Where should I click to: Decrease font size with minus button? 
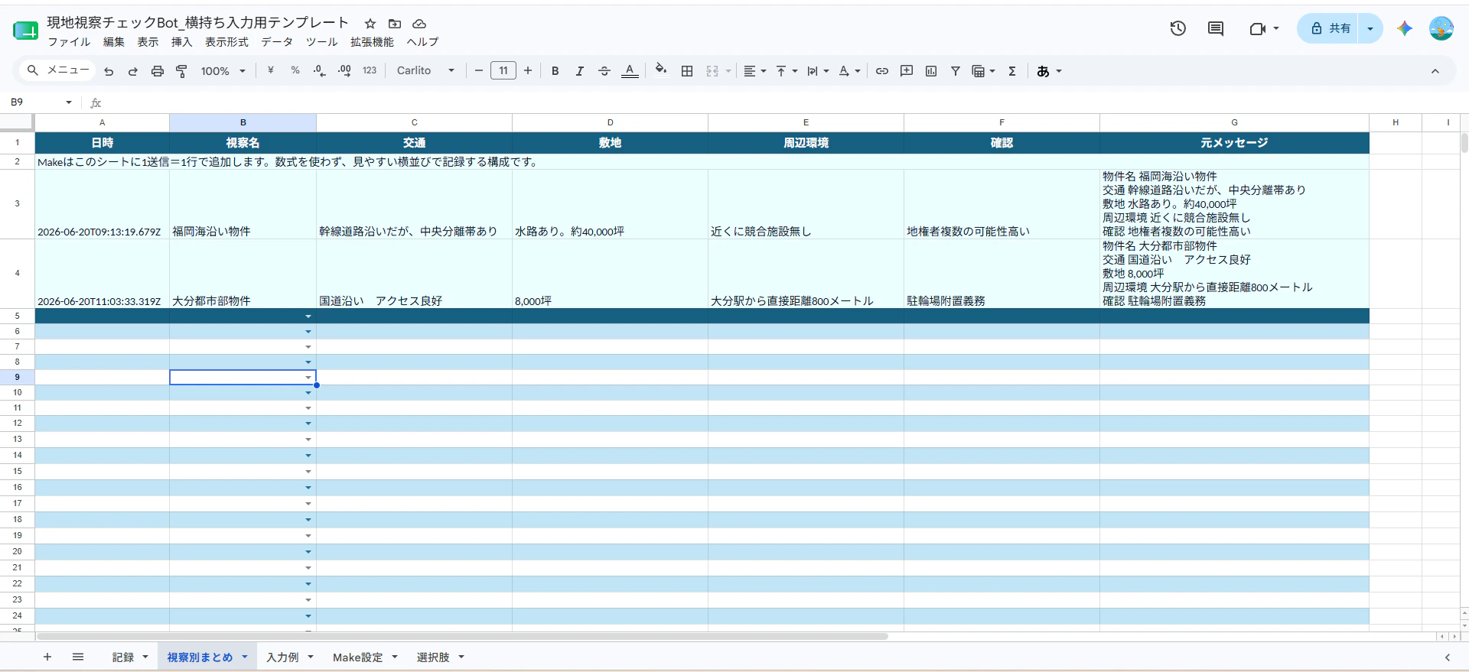point(479,71)
